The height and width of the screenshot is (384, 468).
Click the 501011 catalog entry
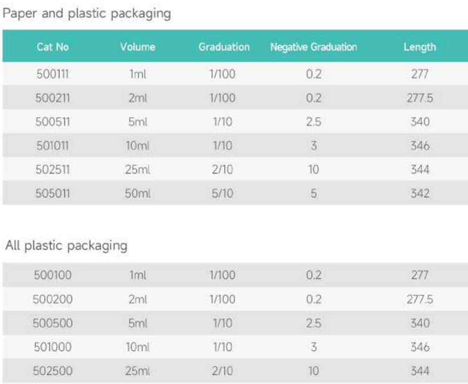[x=53, y=146]
